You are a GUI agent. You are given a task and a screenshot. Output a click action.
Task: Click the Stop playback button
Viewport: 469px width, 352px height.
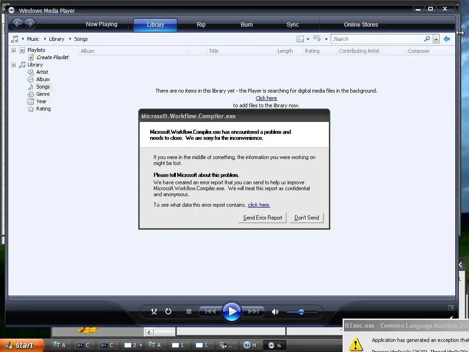tap(189, 312)
